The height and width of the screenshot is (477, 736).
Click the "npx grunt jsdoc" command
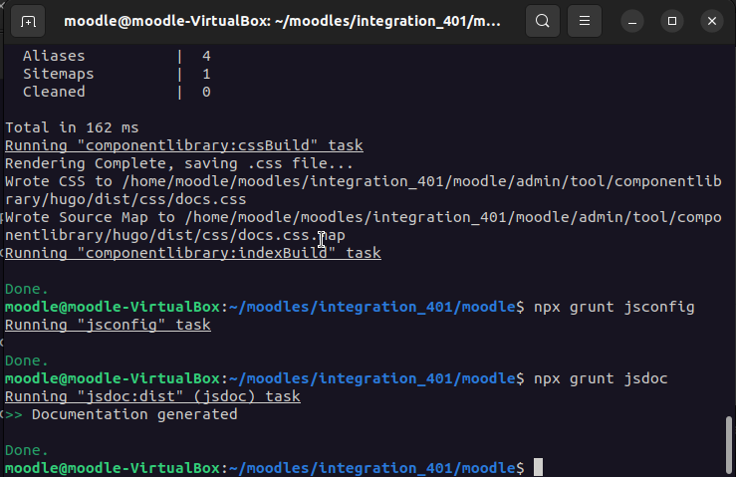tap(601, 378)
